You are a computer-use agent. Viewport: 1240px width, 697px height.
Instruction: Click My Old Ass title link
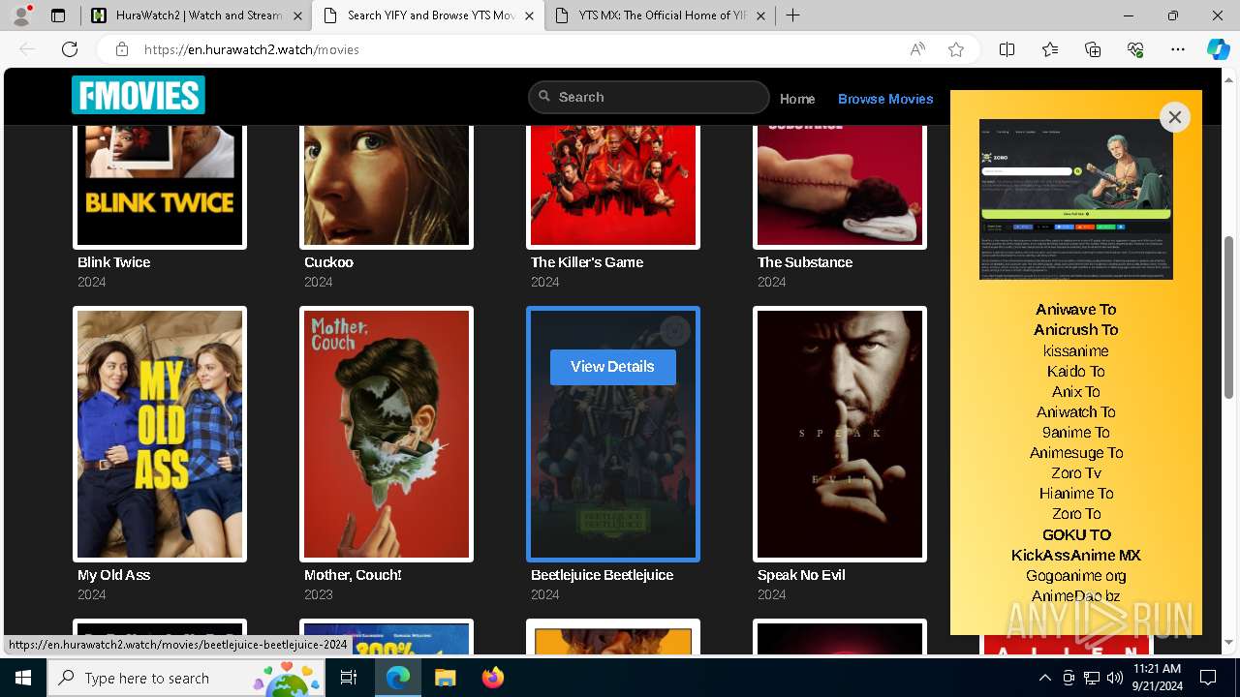click(114, 575)
